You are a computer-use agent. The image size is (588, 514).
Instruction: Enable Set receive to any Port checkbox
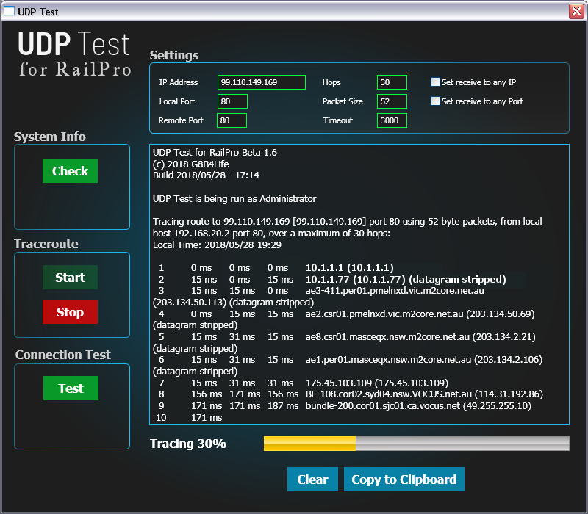(436, 101)
